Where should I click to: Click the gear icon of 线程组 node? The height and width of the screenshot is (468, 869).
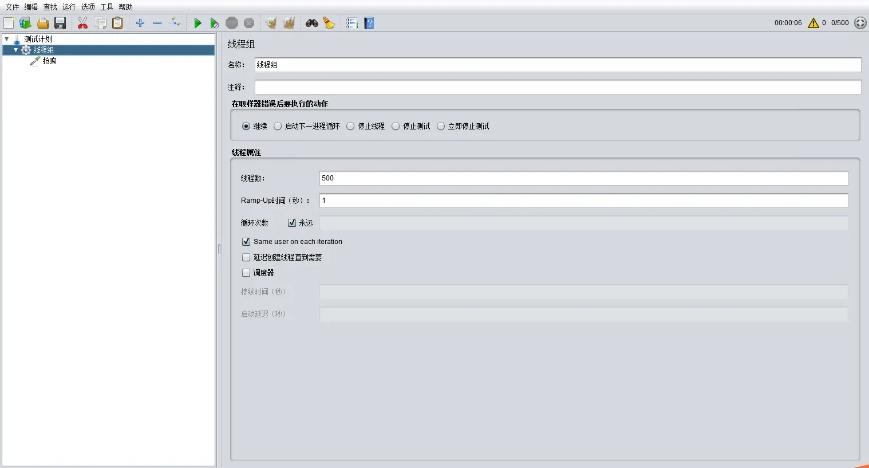26,50
